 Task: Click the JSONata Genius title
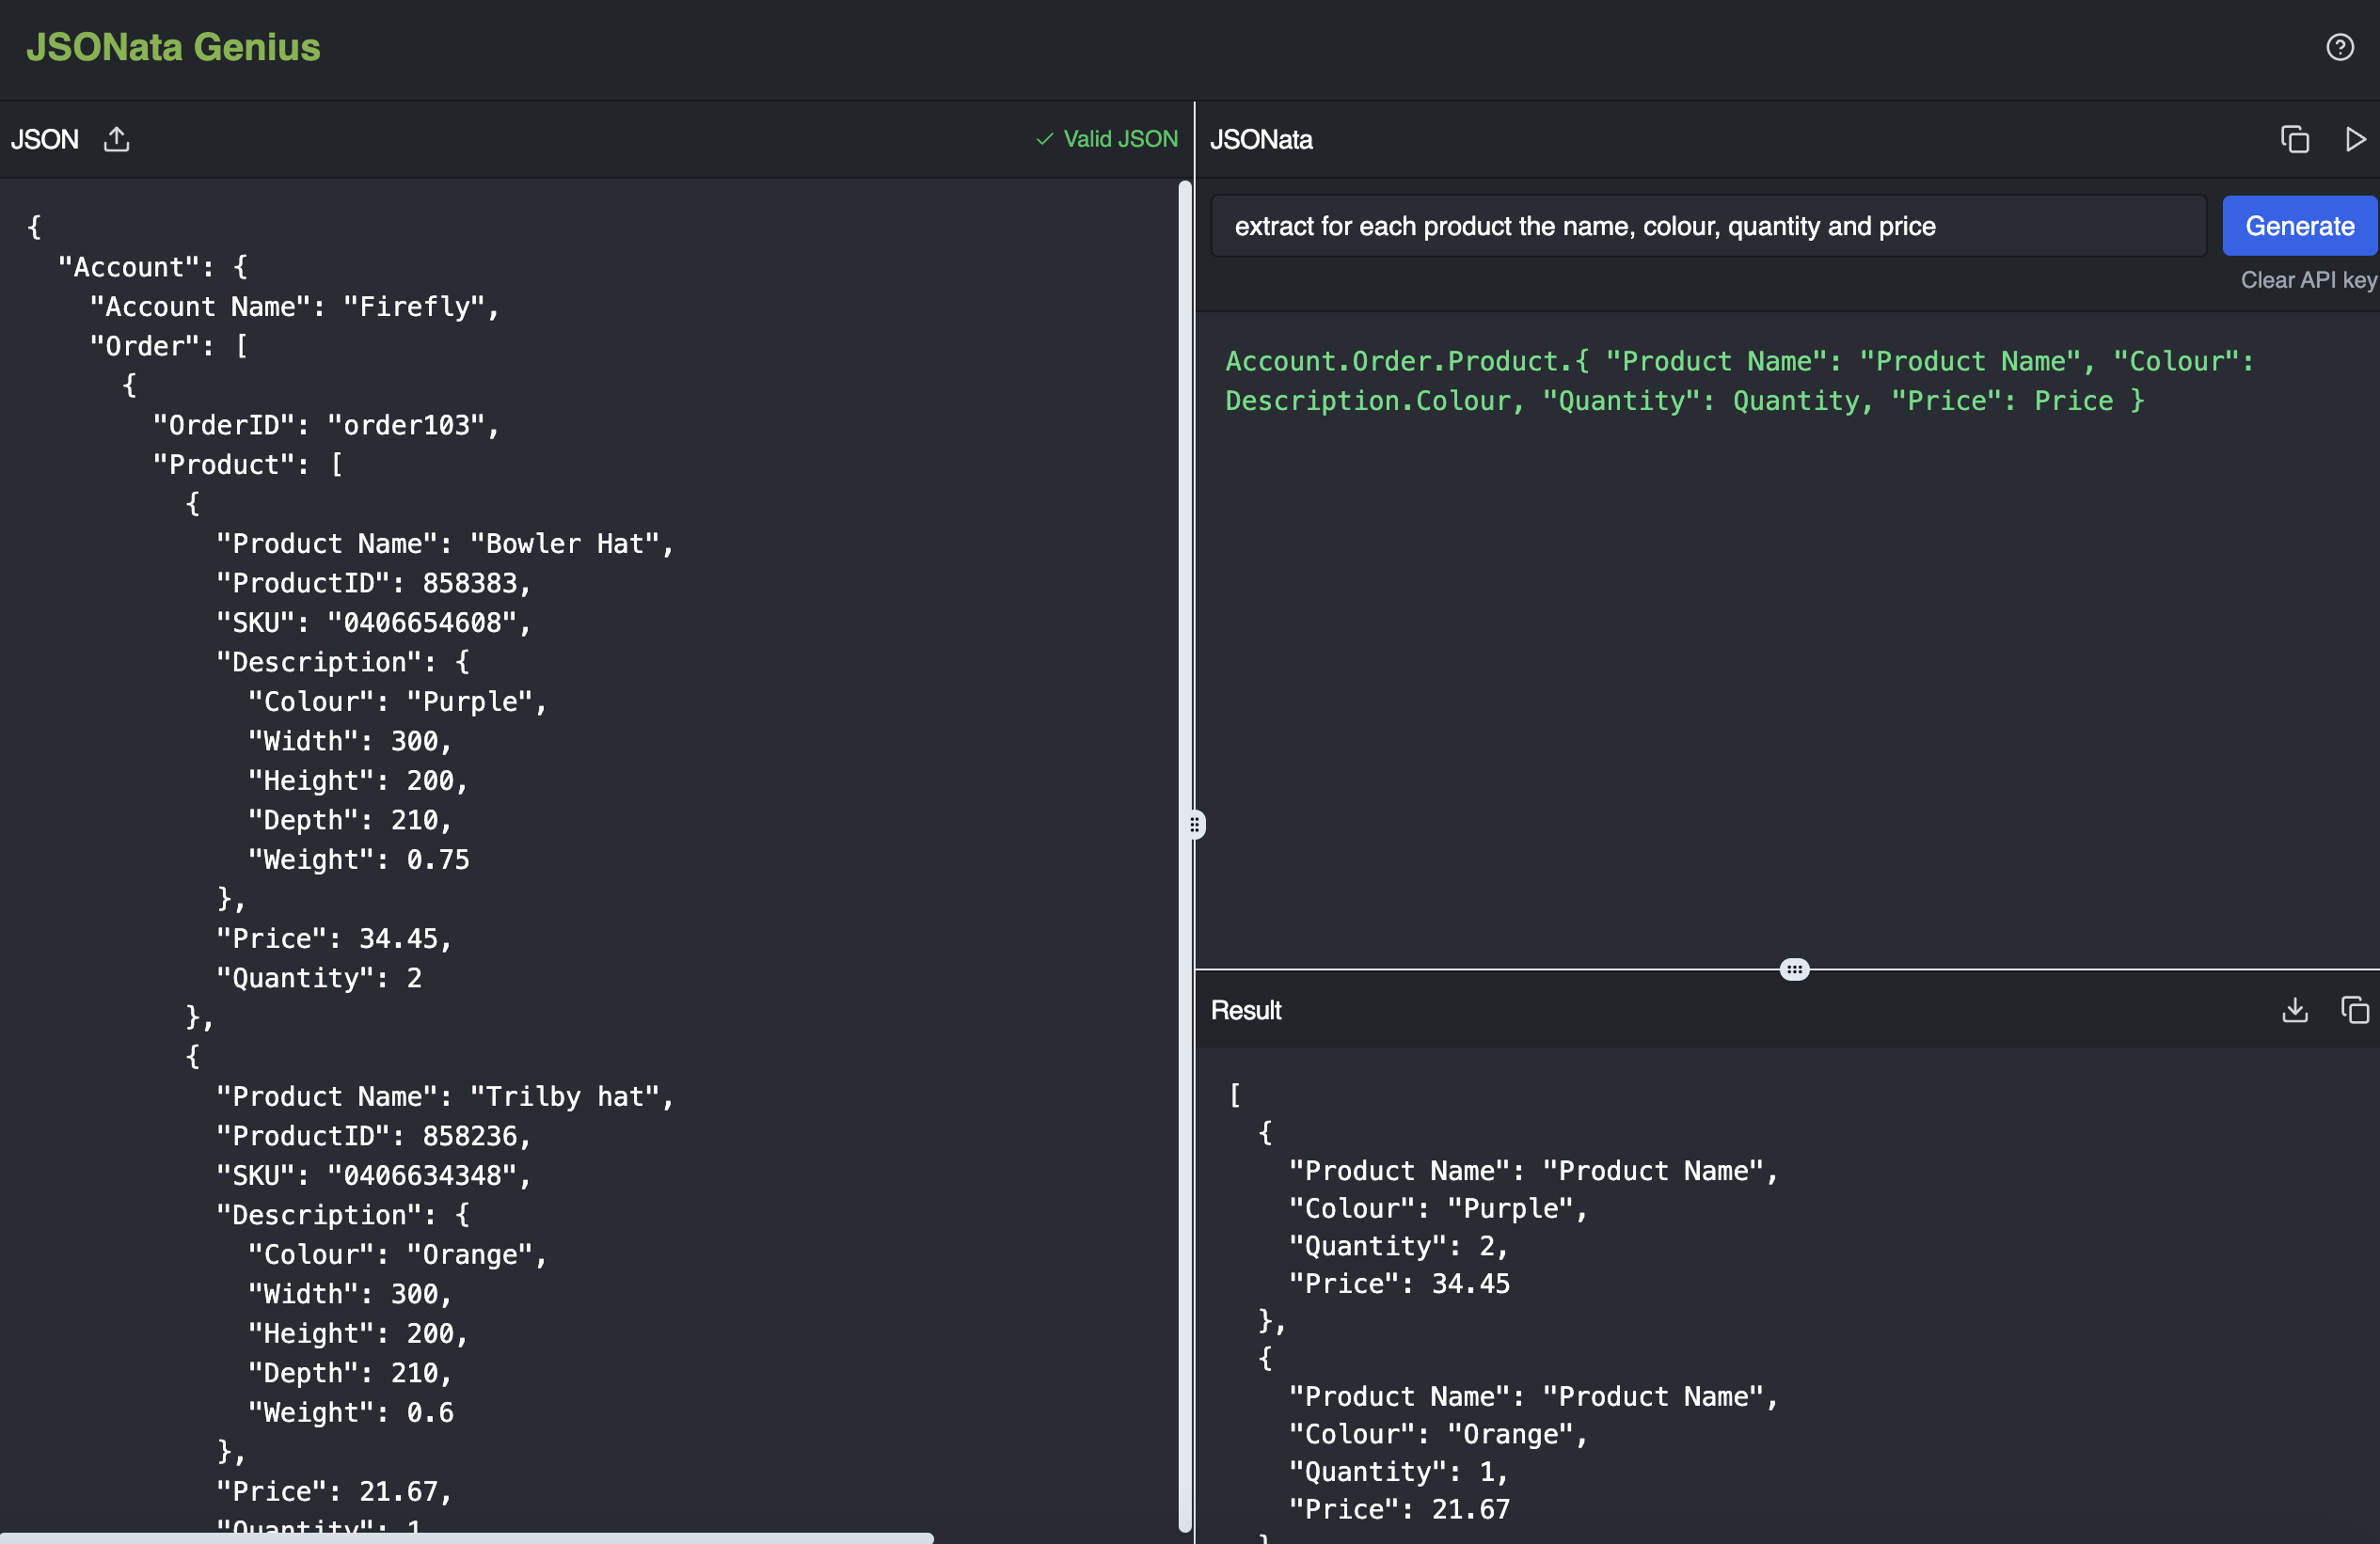tap(173, 47)
